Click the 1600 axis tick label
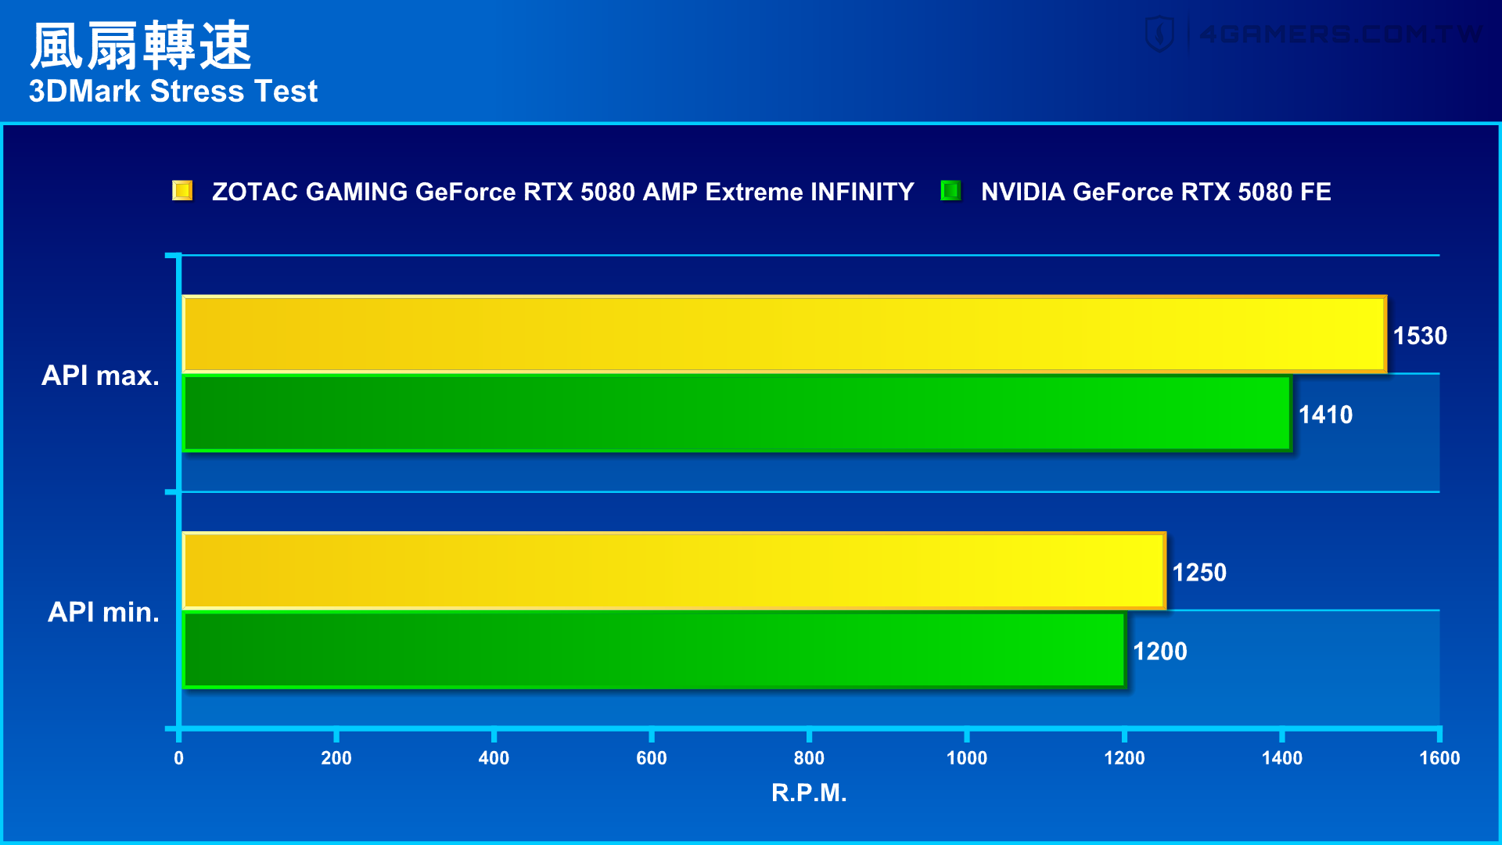The width and height of the screenshot is (1502, 845). tap(1439, 758)
